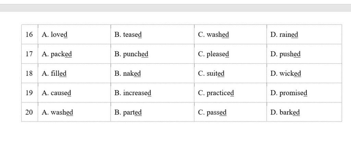Select option B 'increased'
This screenshot has height=142, width=351.
coord(137,93)
